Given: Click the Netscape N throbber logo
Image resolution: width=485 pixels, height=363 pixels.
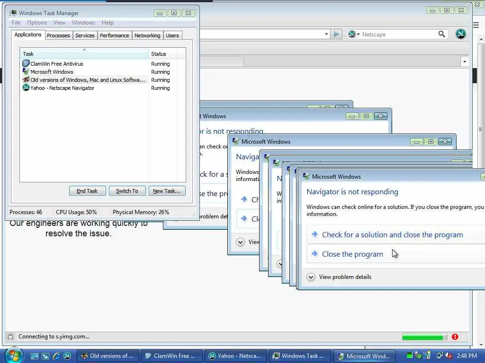Looking at the screenshot, I should pos(460,34).
